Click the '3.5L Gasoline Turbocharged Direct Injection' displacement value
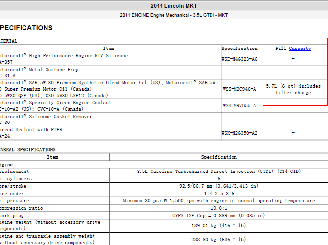 [x=218, y=171]
